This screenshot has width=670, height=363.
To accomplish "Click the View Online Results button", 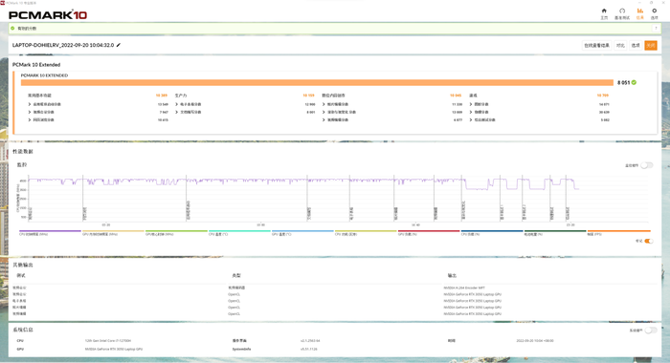I will [x=596, y=45].
